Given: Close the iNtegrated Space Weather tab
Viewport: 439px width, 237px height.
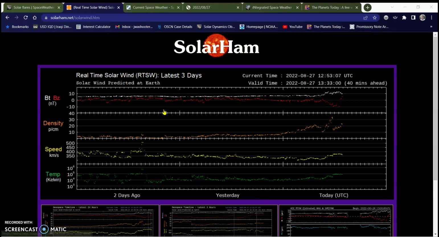Looking at the screenshot, I should pos(298,7).
